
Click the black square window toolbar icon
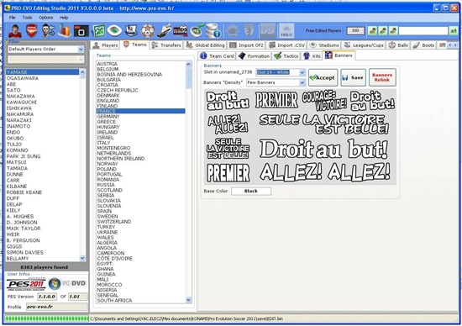[x=81, y=31]
